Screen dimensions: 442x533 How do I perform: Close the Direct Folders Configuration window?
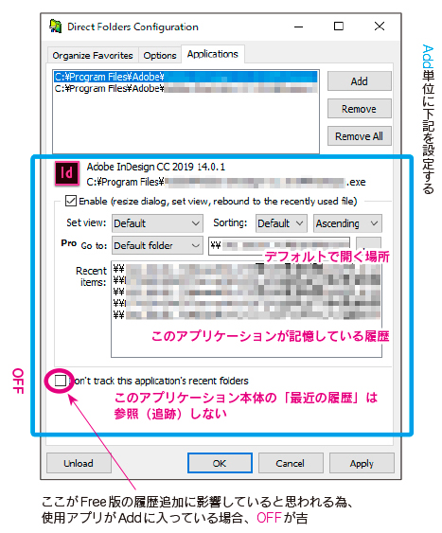tap(380, 27)
